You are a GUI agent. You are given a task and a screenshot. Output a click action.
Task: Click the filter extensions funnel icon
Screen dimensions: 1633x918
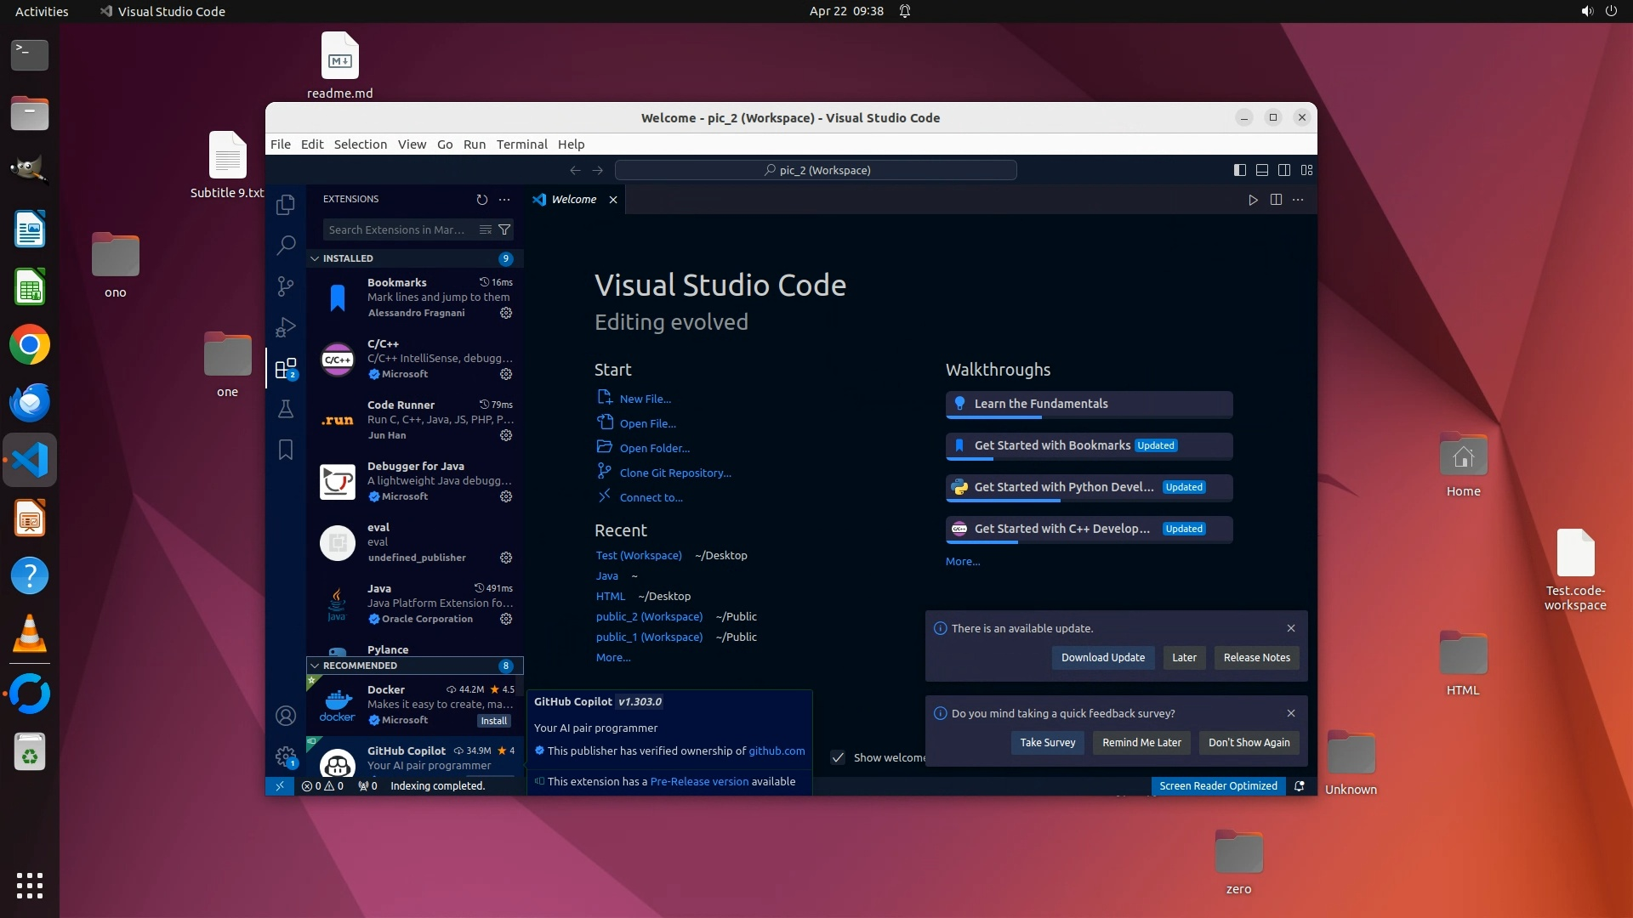point(504,229)
